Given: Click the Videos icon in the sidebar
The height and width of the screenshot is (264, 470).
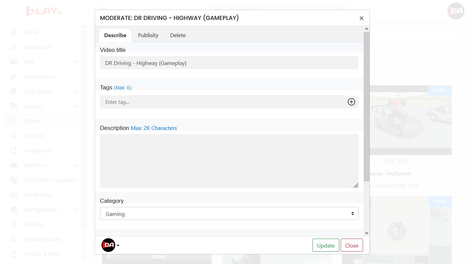Looking at the screenshot, I should pos(13,121).
